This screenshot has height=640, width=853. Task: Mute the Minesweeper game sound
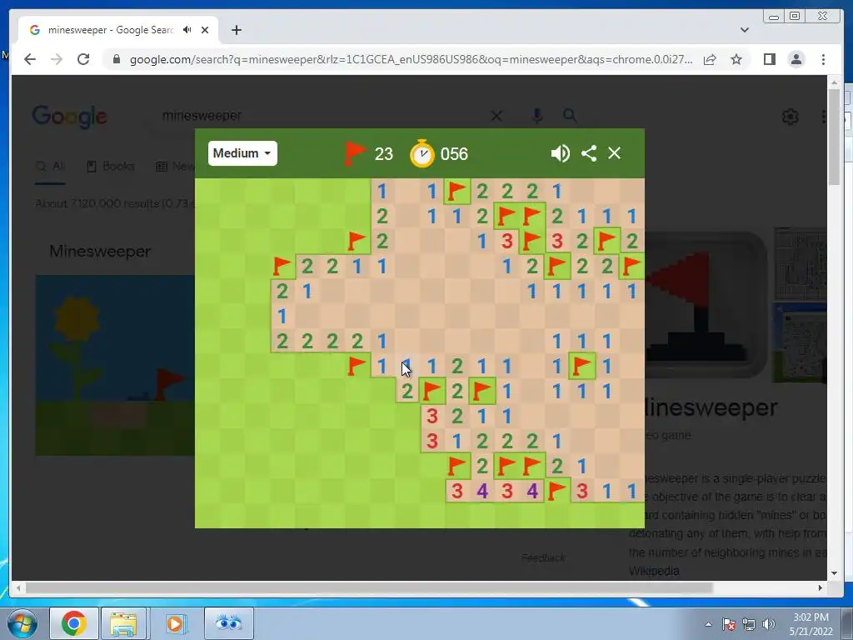(x=560, y=153)
